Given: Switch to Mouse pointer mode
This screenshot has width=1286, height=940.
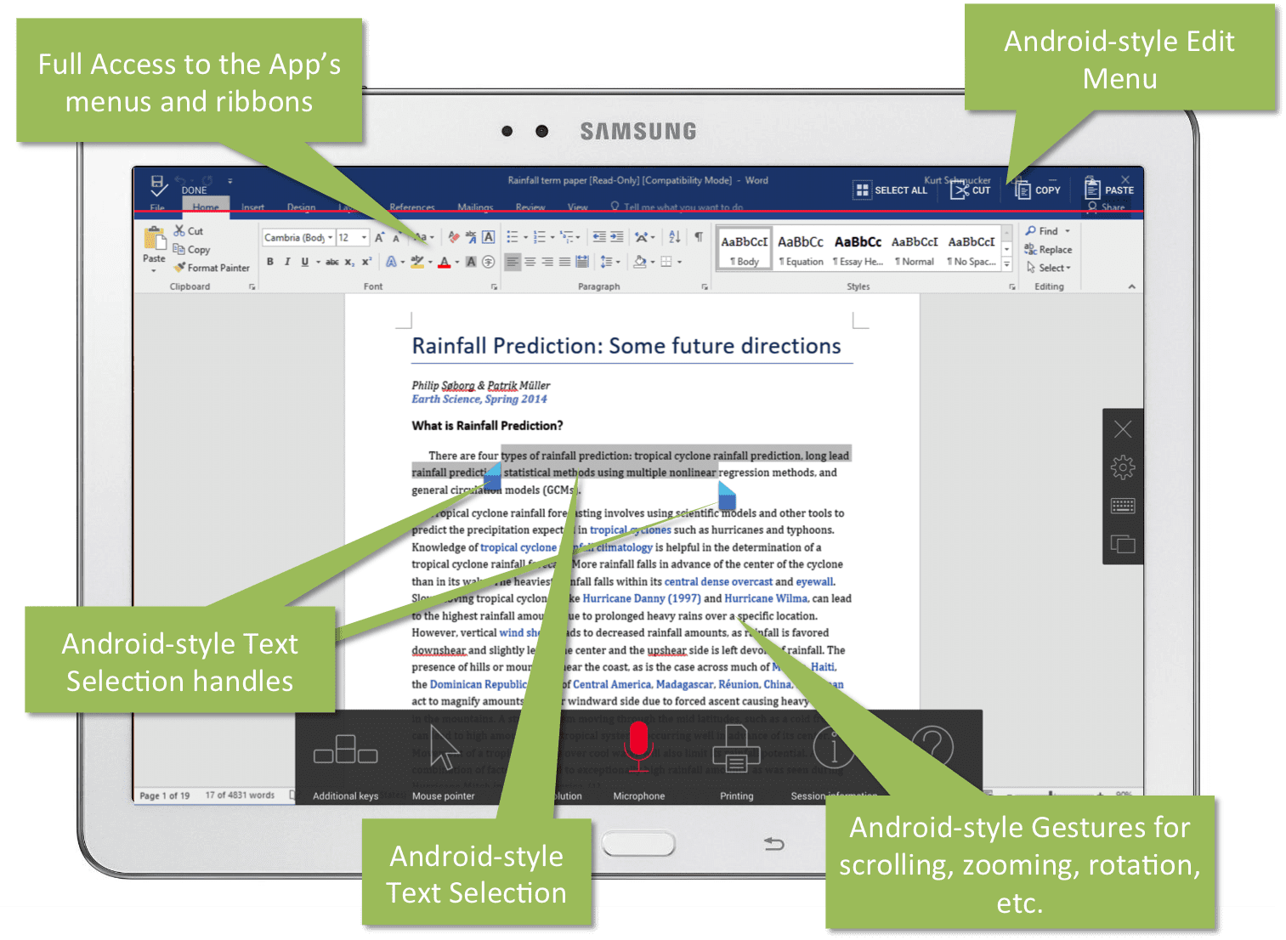Looking at the screenshot, I should click(x=444, y=748).
